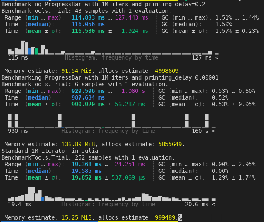Click the text '43 samples with 1 evaluation'

[122, 11]
